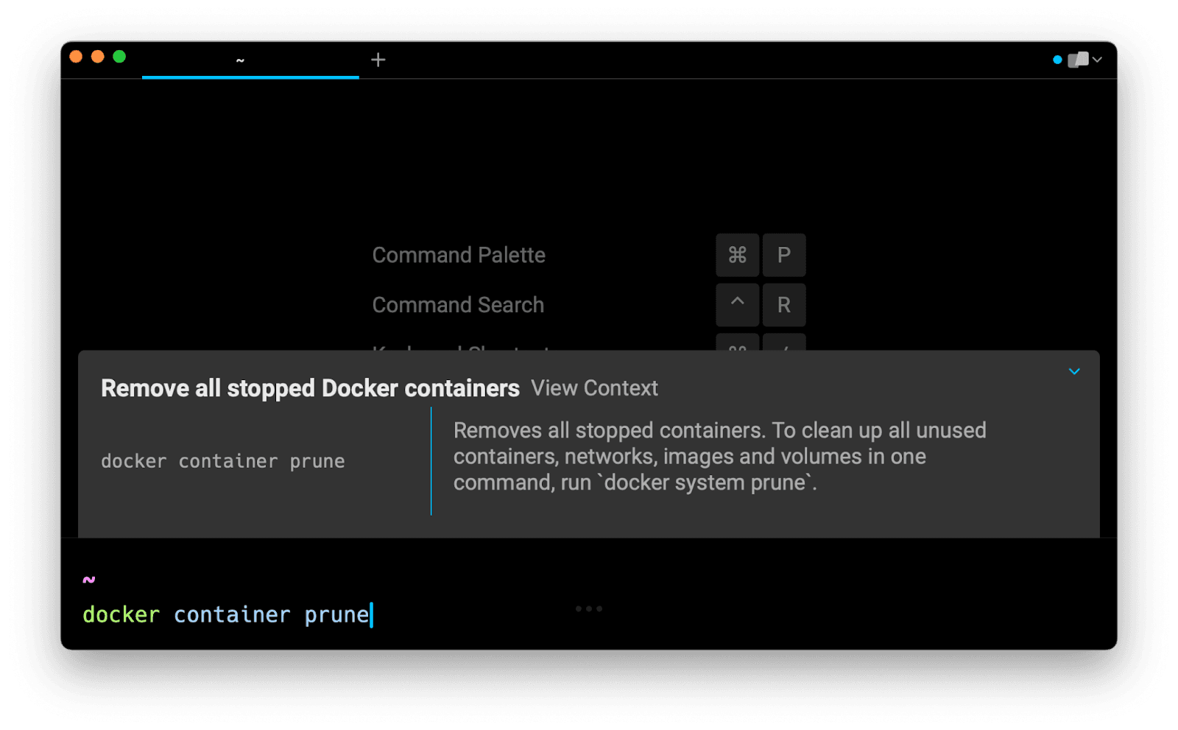
Task: Open Command Palette from the shortcut list
Action: click(459, 255)
